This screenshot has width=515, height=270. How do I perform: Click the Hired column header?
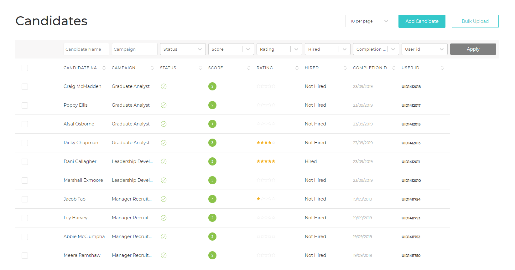point(311,68)
